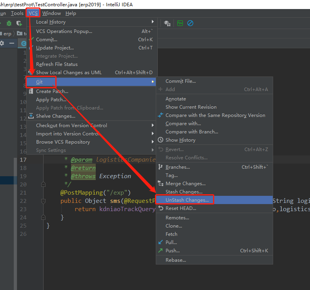Open Remotes... in Git submenu

215,218
